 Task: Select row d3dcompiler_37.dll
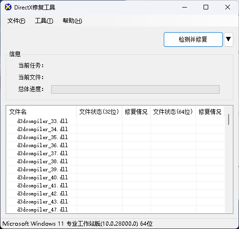coord(115,153)
